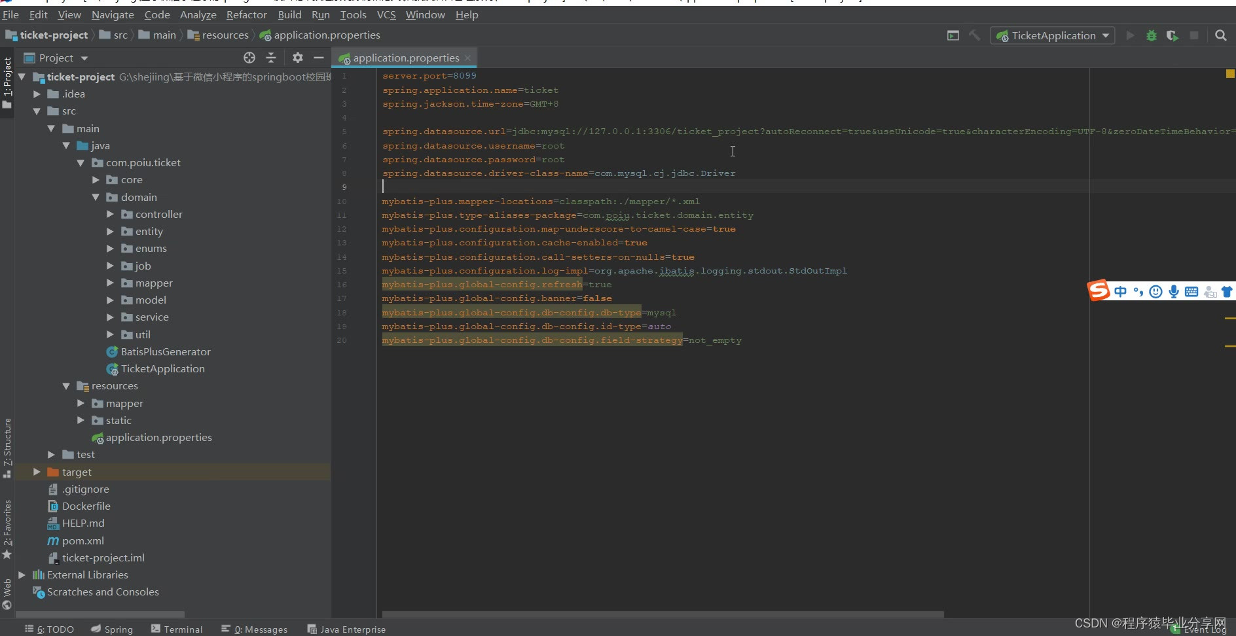Click the Sogou skin shirt icon

point(1227,292)
